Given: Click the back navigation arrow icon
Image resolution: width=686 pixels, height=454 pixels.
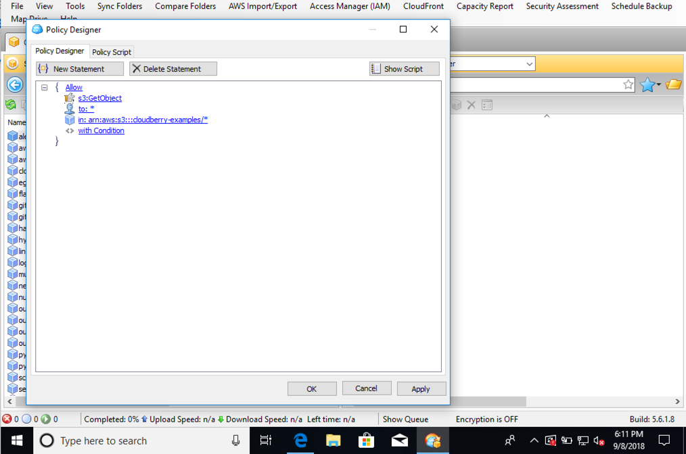Looking at the screenshot, I should click(15, 84).
